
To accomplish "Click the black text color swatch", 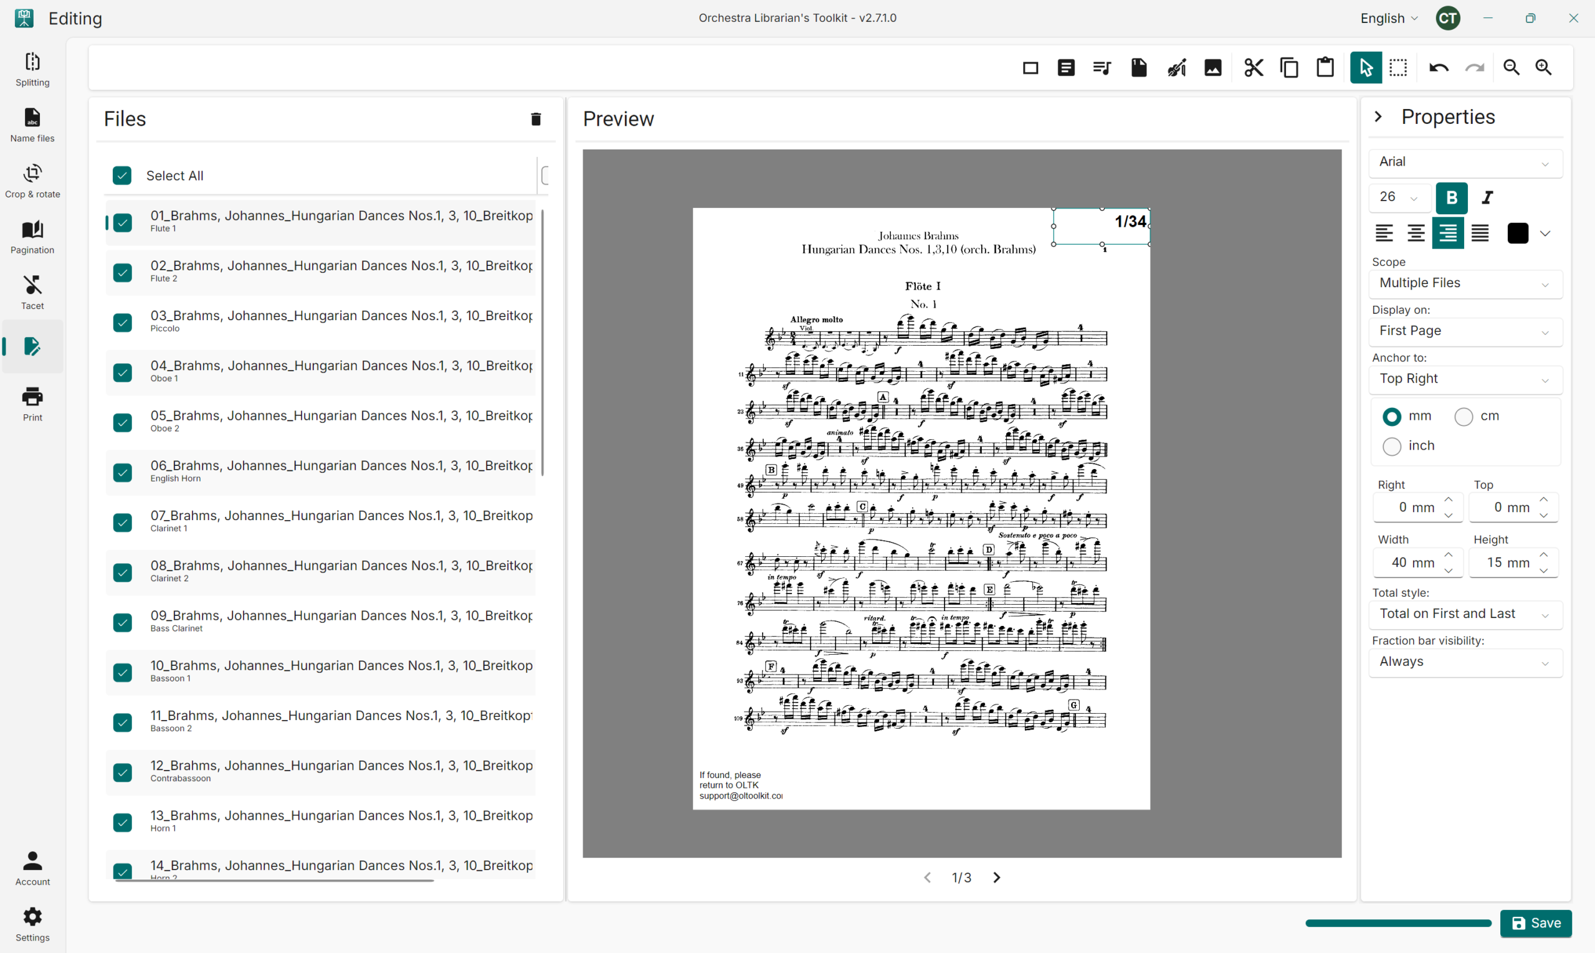I will (x=1518, y=234).
